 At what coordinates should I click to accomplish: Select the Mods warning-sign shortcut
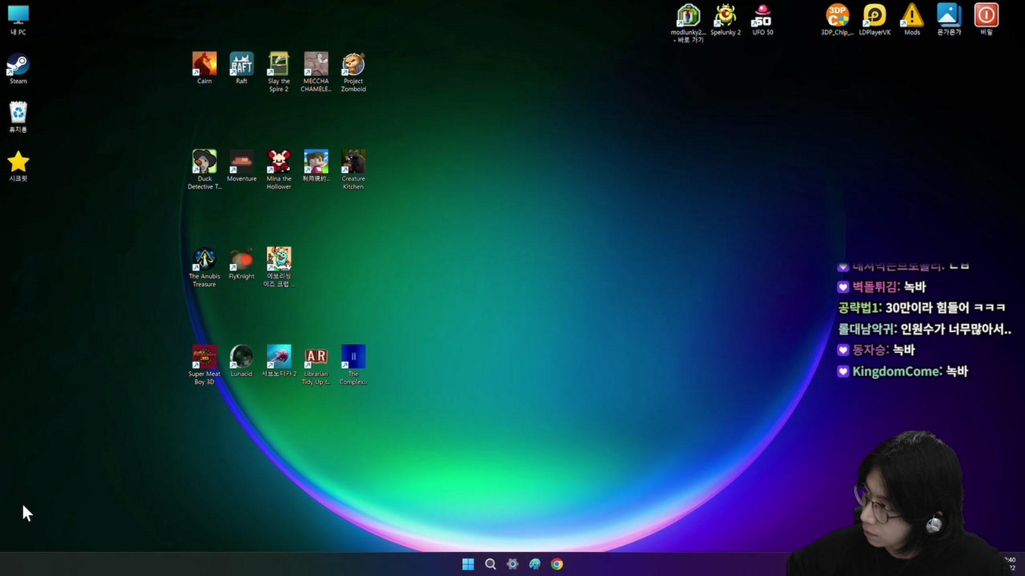coord(912,19)
